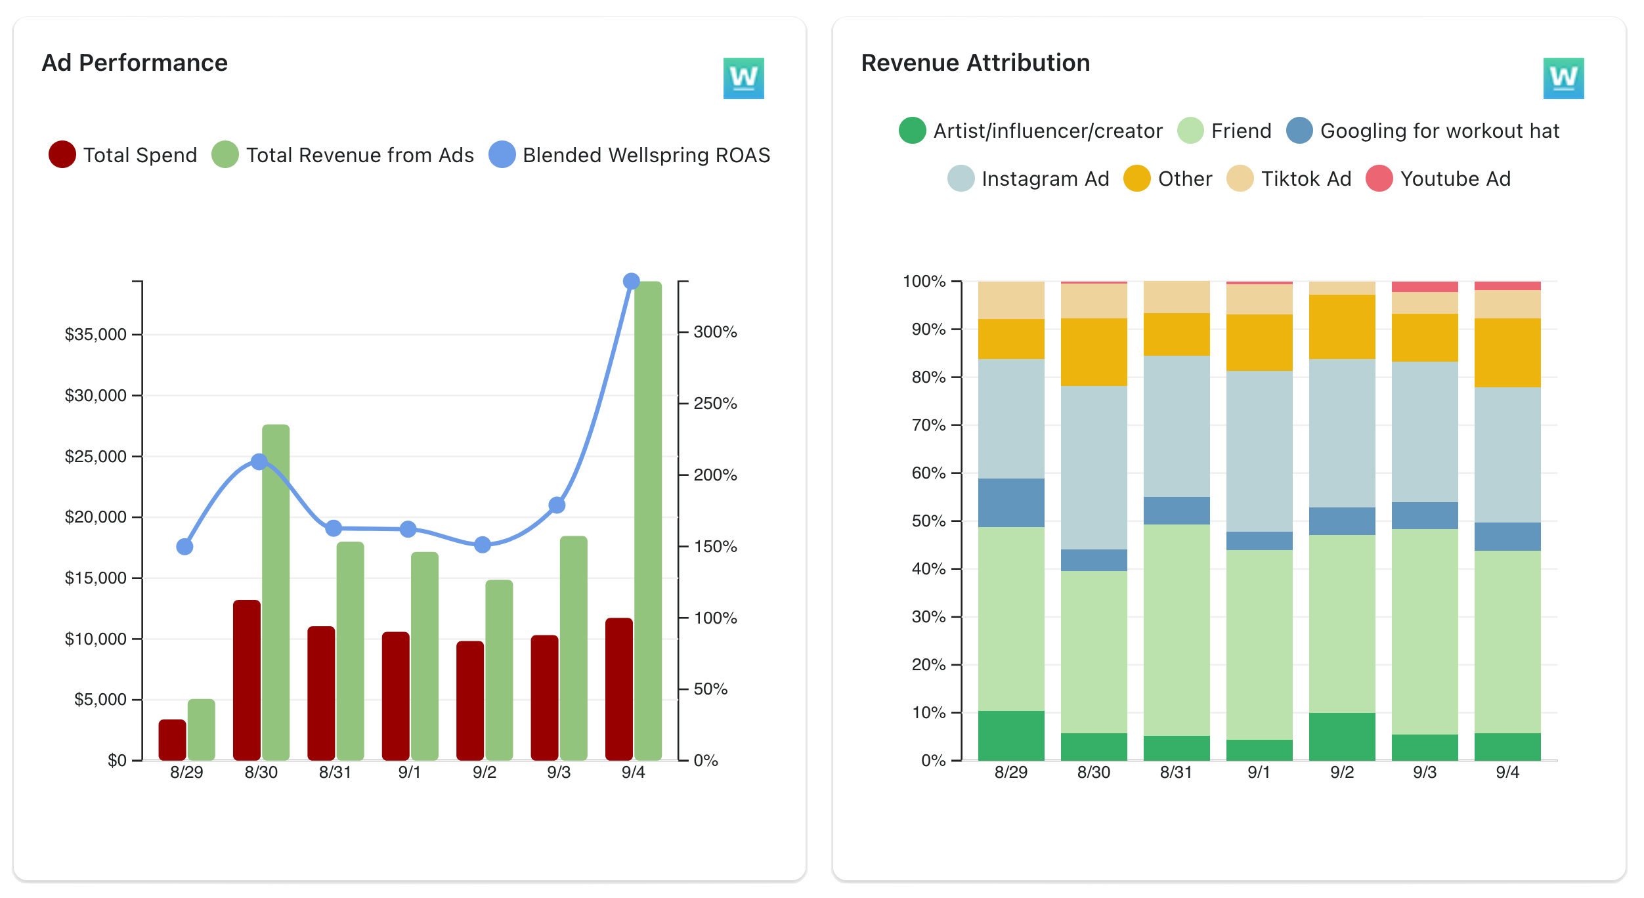Click Googling for workout hat legend
Screen dimensions: 1644x898
point(1422,131)
